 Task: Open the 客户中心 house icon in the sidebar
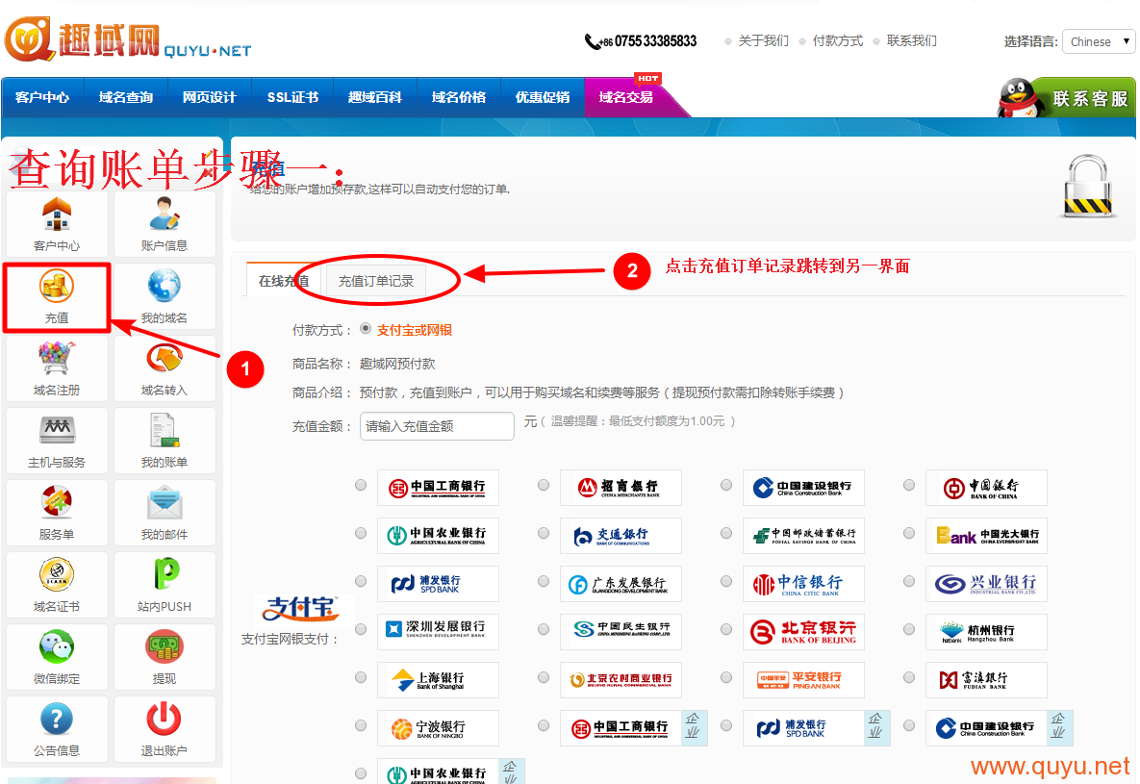[57, 215]
